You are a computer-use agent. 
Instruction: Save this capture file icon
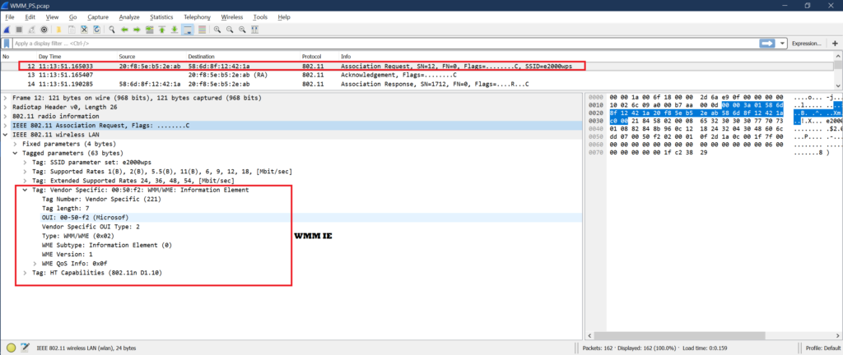click(72, 30)
